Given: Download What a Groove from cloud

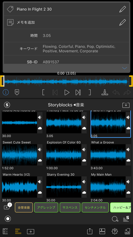Looking at the screenshot, I should 128,160.
